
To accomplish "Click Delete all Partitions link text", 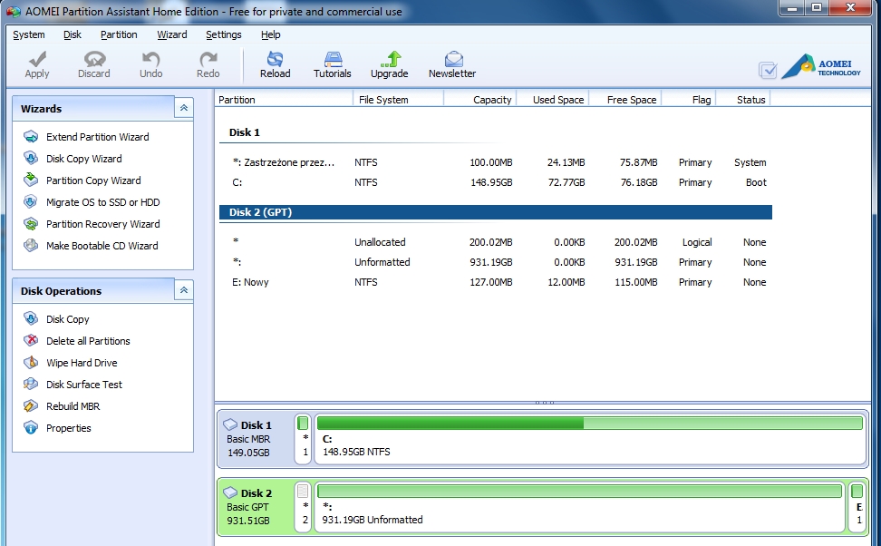I will pyautogui.click(x=88, y=341).
